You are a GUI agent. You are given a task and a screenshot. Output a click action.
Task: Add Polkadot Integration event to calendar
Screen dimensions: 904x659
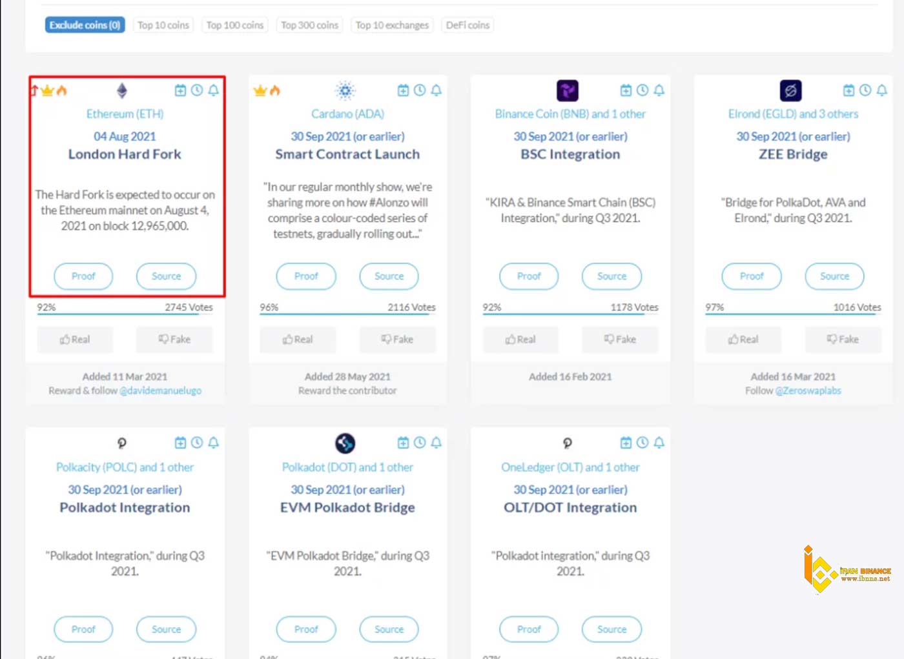180,443
